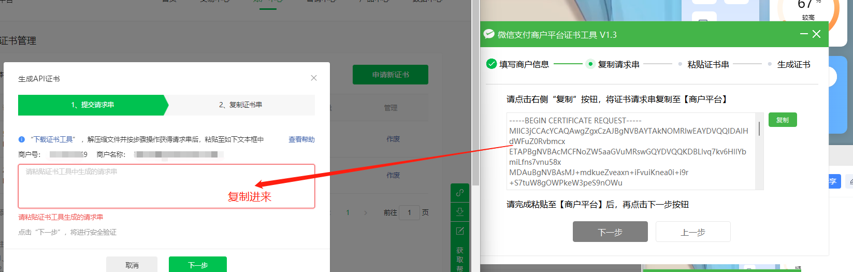Select the 1、提交请求串 step tab
The height and width of the screenshot is (272, 853).
[93, 105]
